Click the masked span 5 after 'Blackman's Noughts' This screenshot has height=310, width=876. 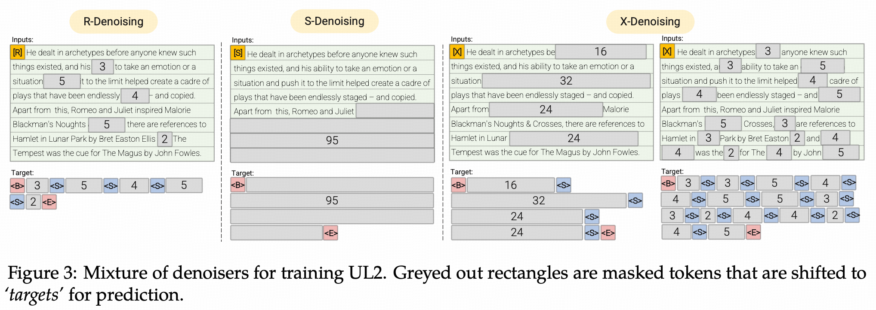tap(107, 125)
